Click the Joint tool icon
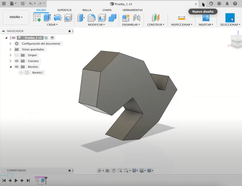 tap(137, 18)
